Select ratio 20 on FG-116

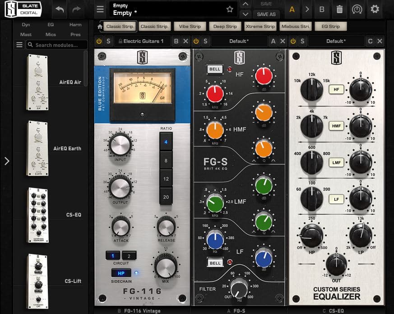coord(166,197)
